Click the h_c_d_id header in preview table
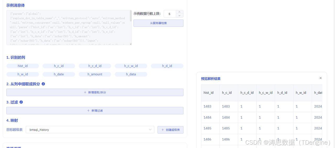Image resolution: width=335 pixels, height=148 pixels. coord(247,93)
